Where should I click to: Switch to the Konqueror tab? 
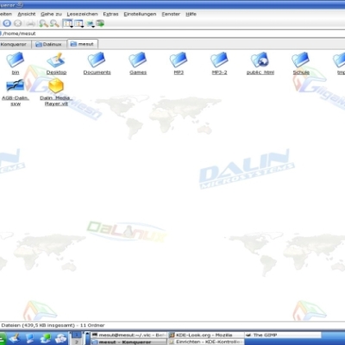click(x=15, y=44)
